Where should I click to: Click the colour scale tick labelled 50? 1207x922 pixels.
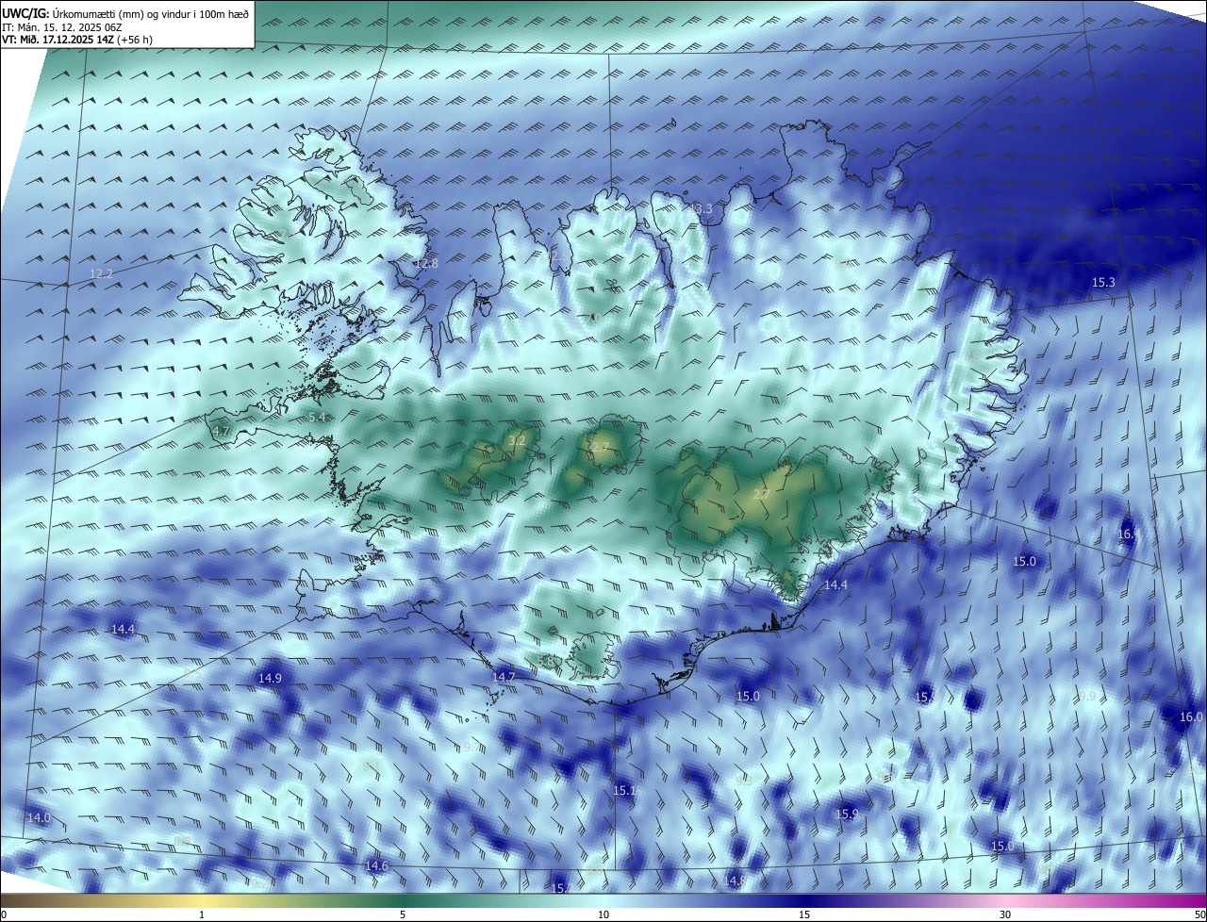[1199, 914]
